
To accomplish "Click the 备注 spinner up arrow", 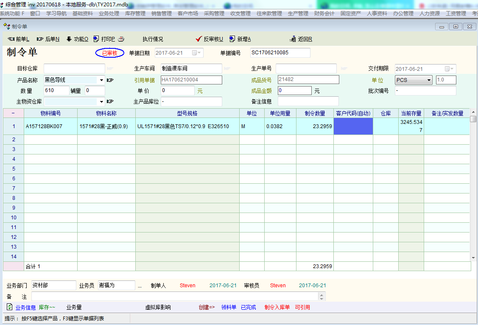I will pos(322,294).
